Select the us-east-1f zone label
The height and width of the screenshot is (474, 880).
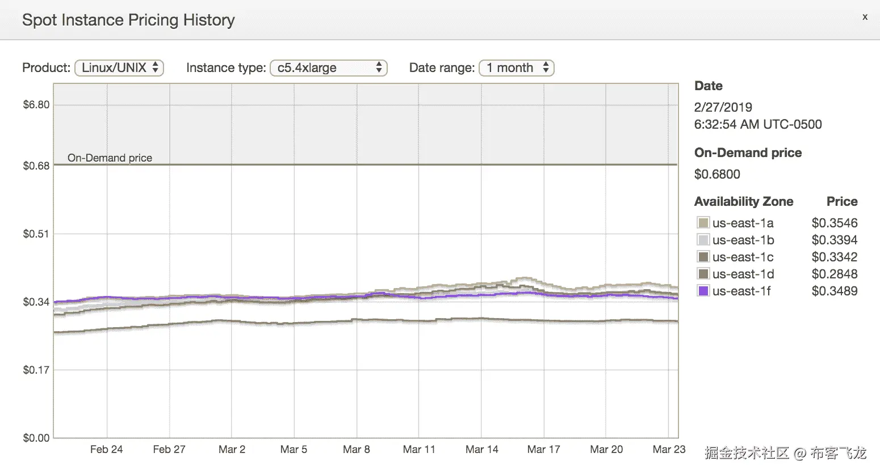pyautogui.click(x=741, y=291)
